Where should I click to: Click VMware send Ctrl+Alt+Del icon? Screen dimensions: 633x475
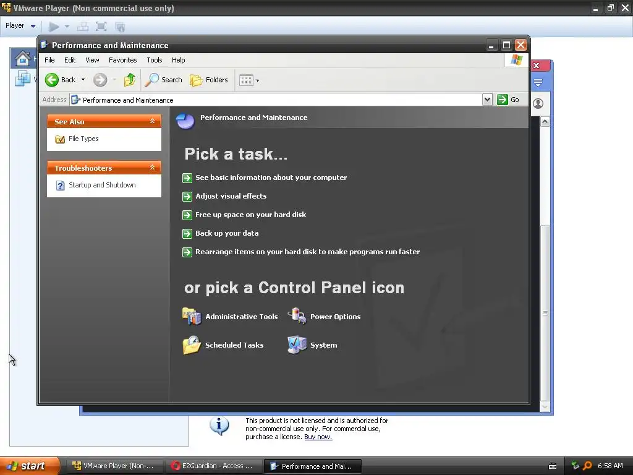tap(83, 27)
